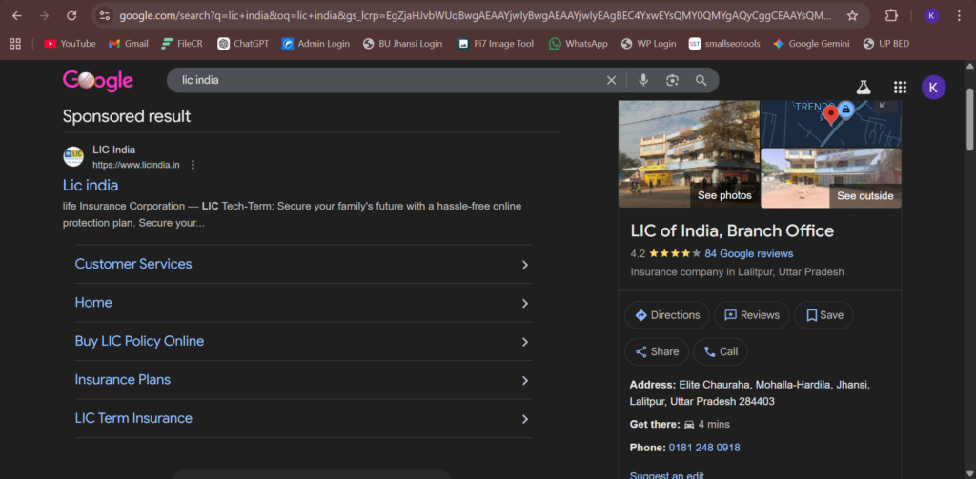Click the page vertical scrollbar
Screen dimensions: 976x479
[x=969, y=119]
